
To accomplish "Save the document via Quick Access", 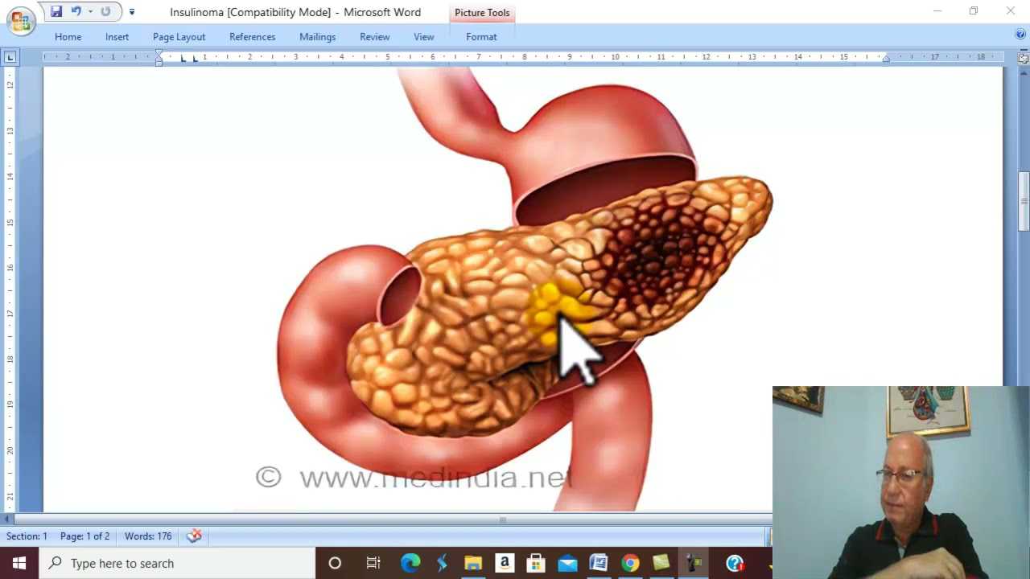I will pos(56,11).
